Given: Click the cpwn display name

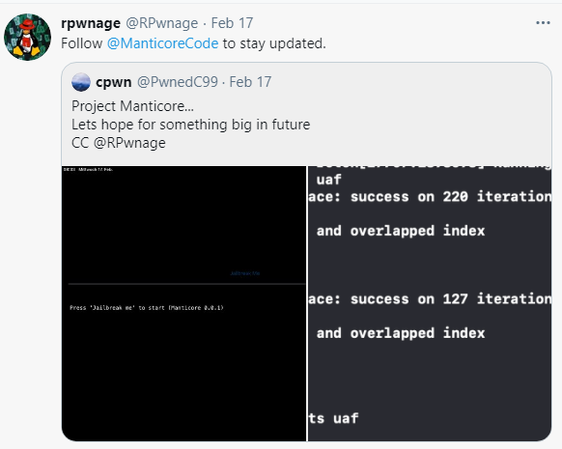Looking at the screenshot, I should pos(114,82).
